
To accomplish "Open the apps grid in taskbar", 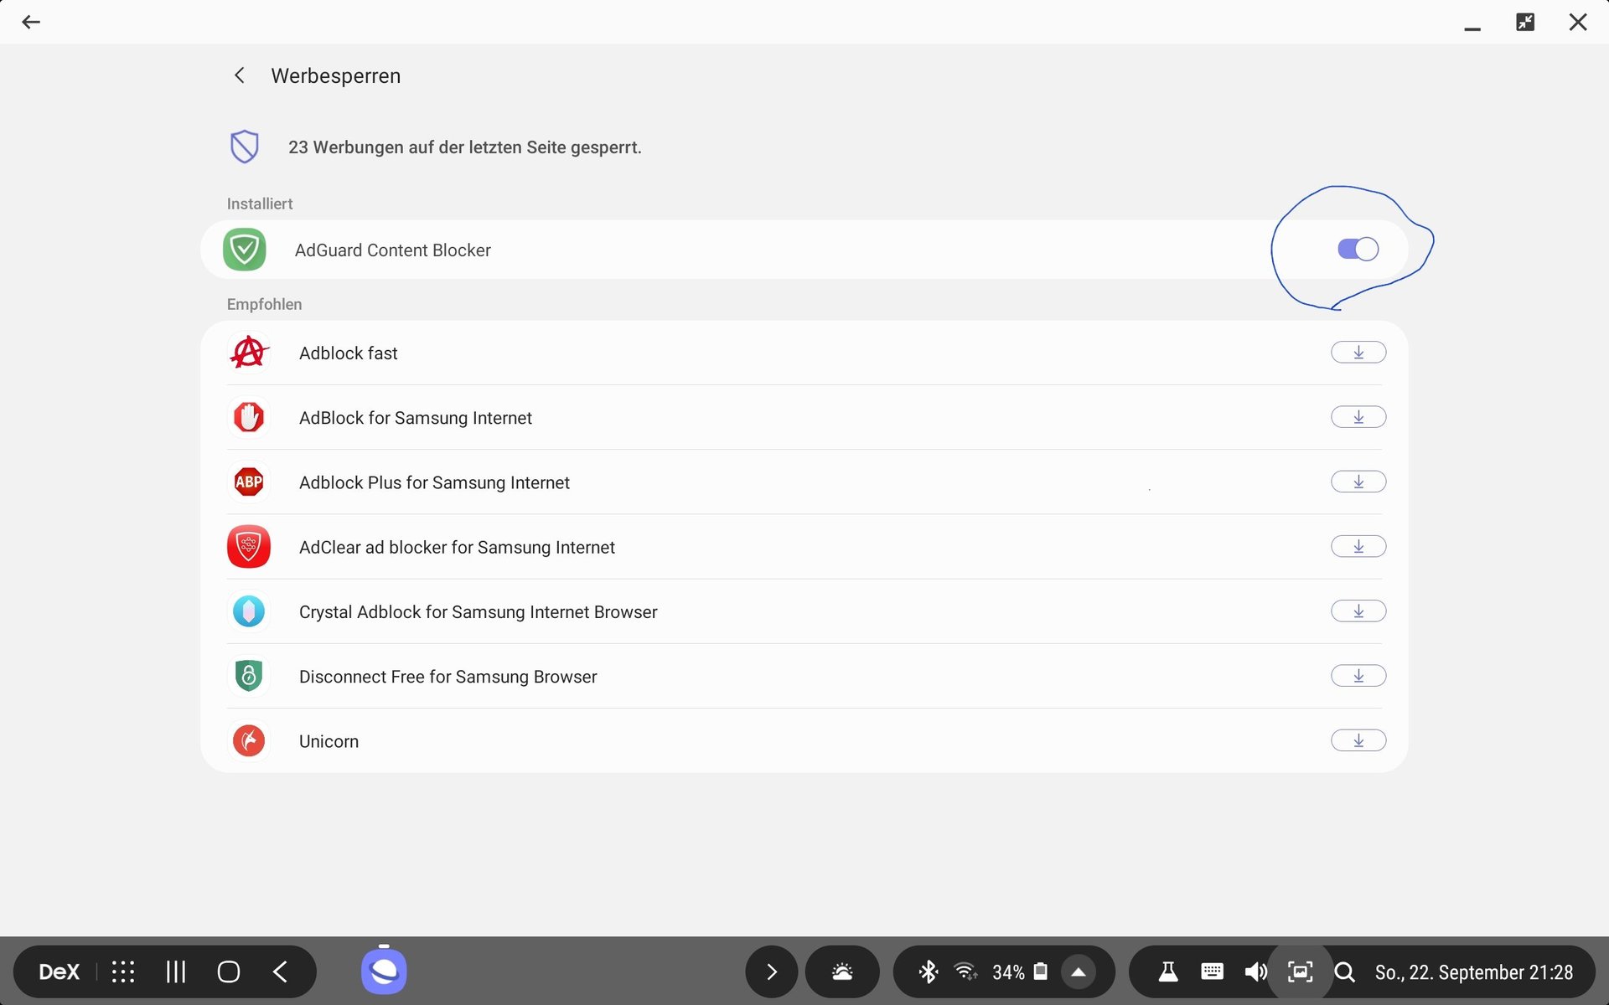I will pos(123,971).
